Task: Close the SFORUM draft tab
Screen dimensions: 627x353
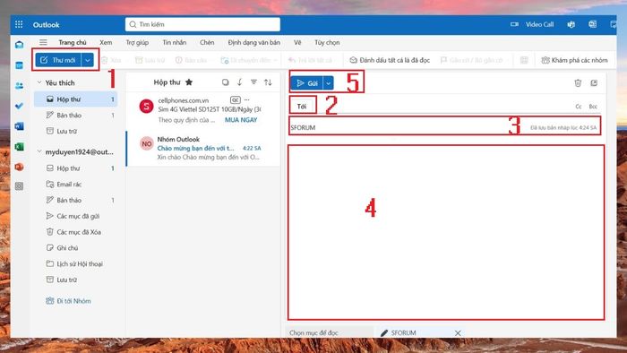Action: (458, 332)
